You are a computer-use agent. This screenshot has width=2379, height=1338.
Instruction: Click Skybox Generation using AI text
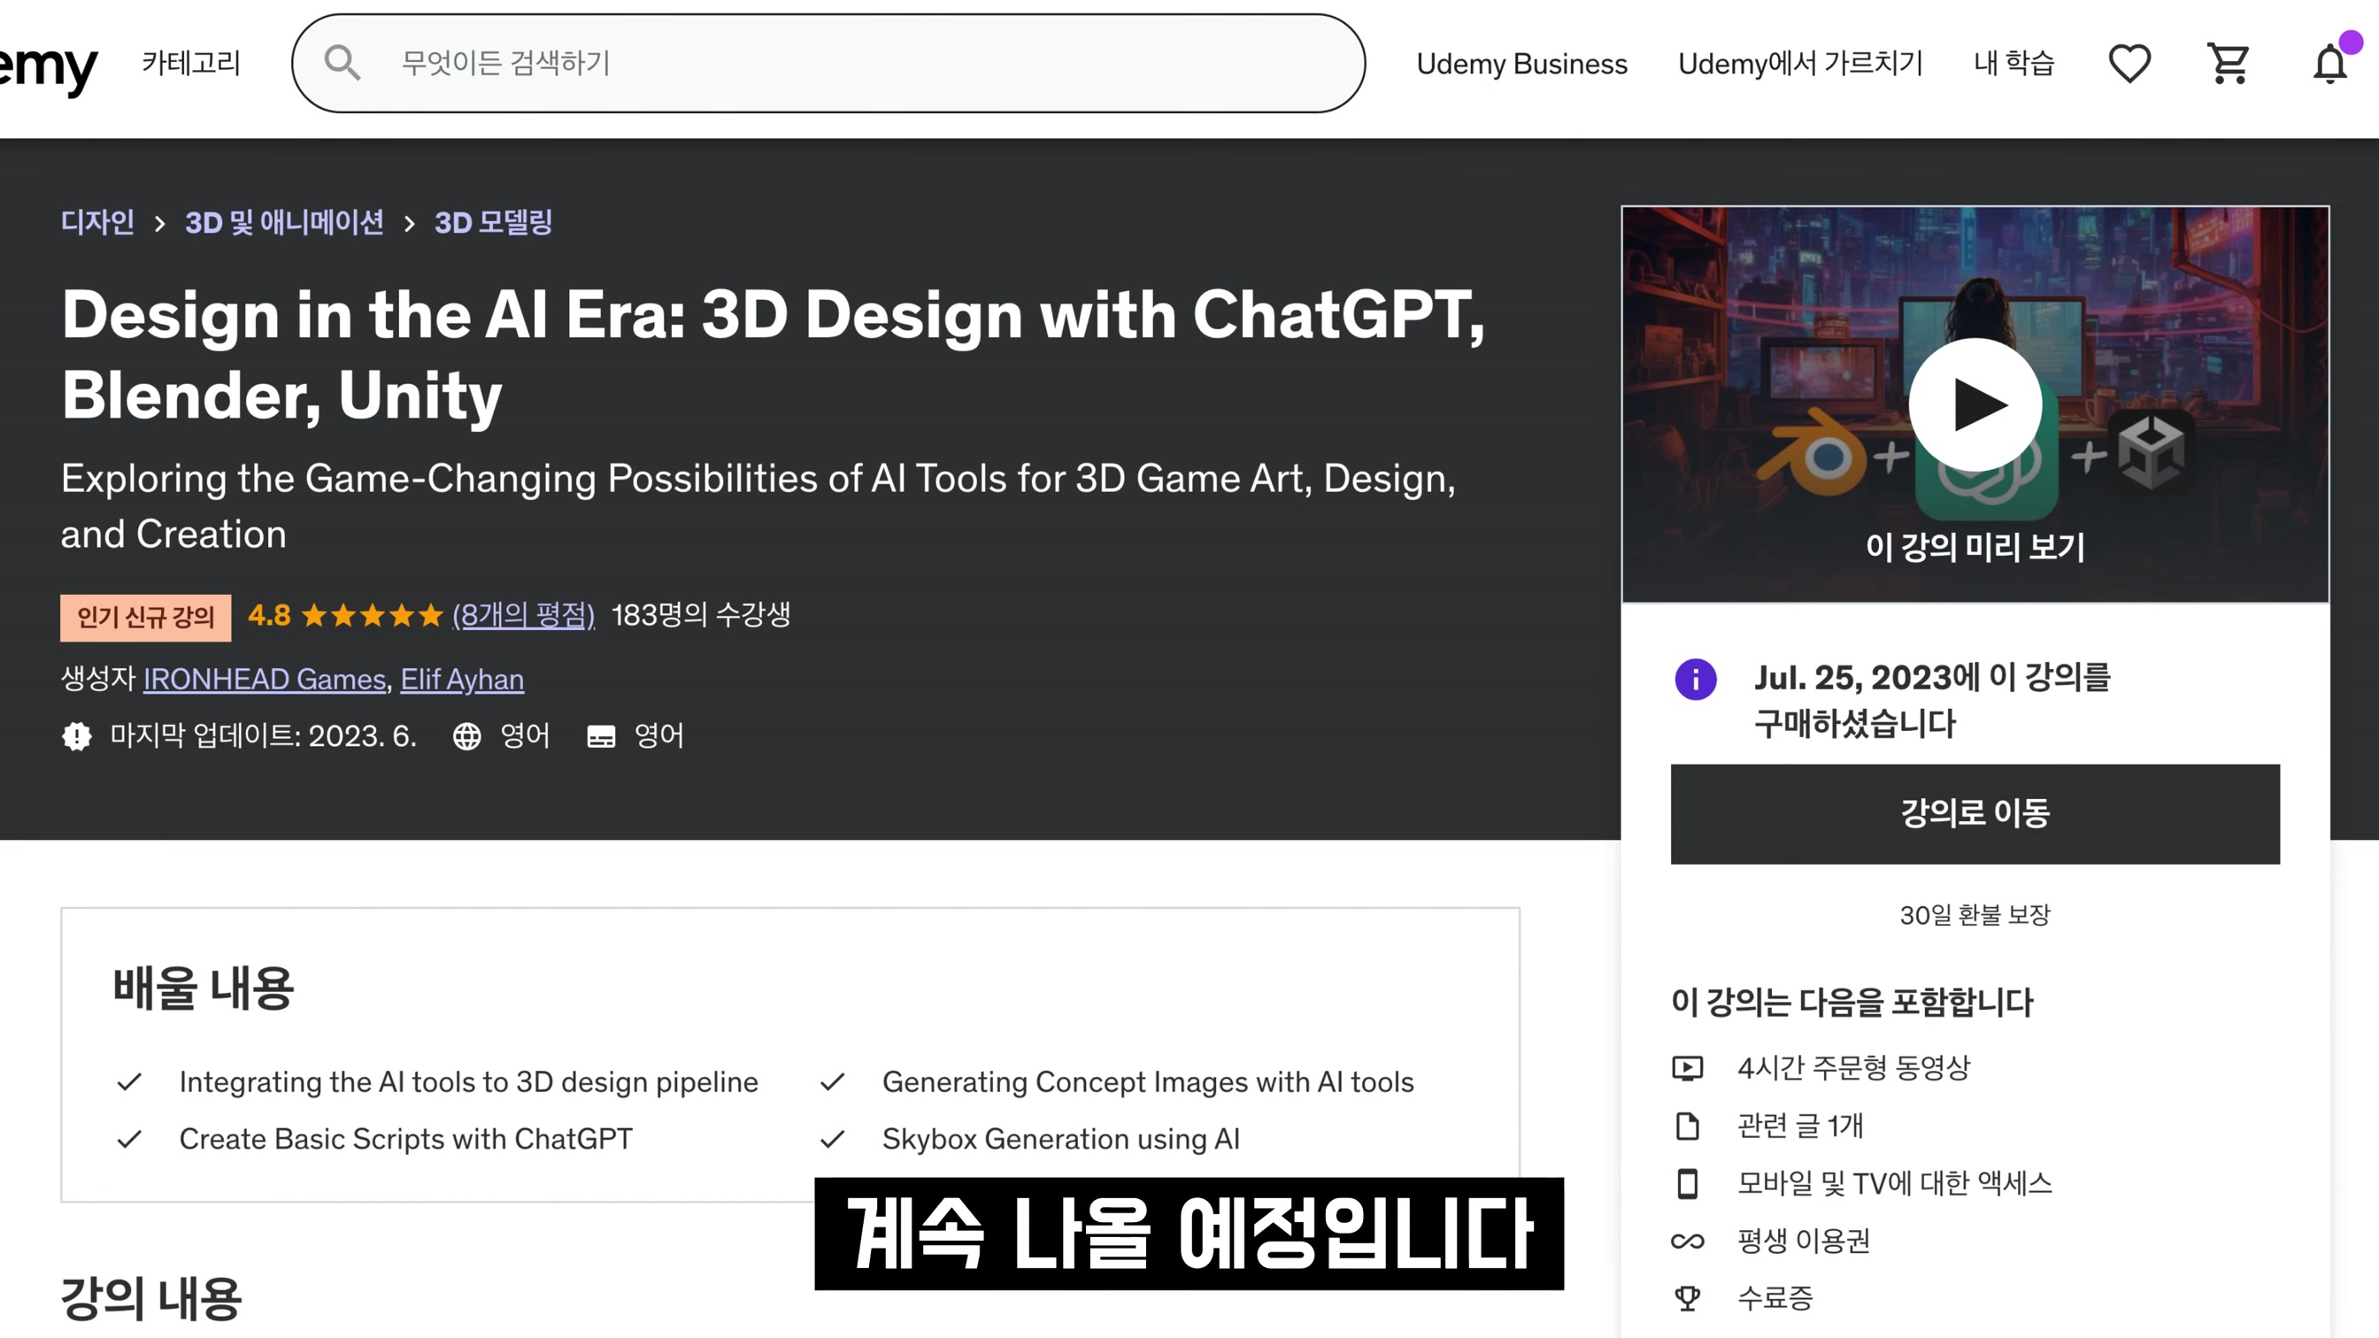(1061, 1139)
